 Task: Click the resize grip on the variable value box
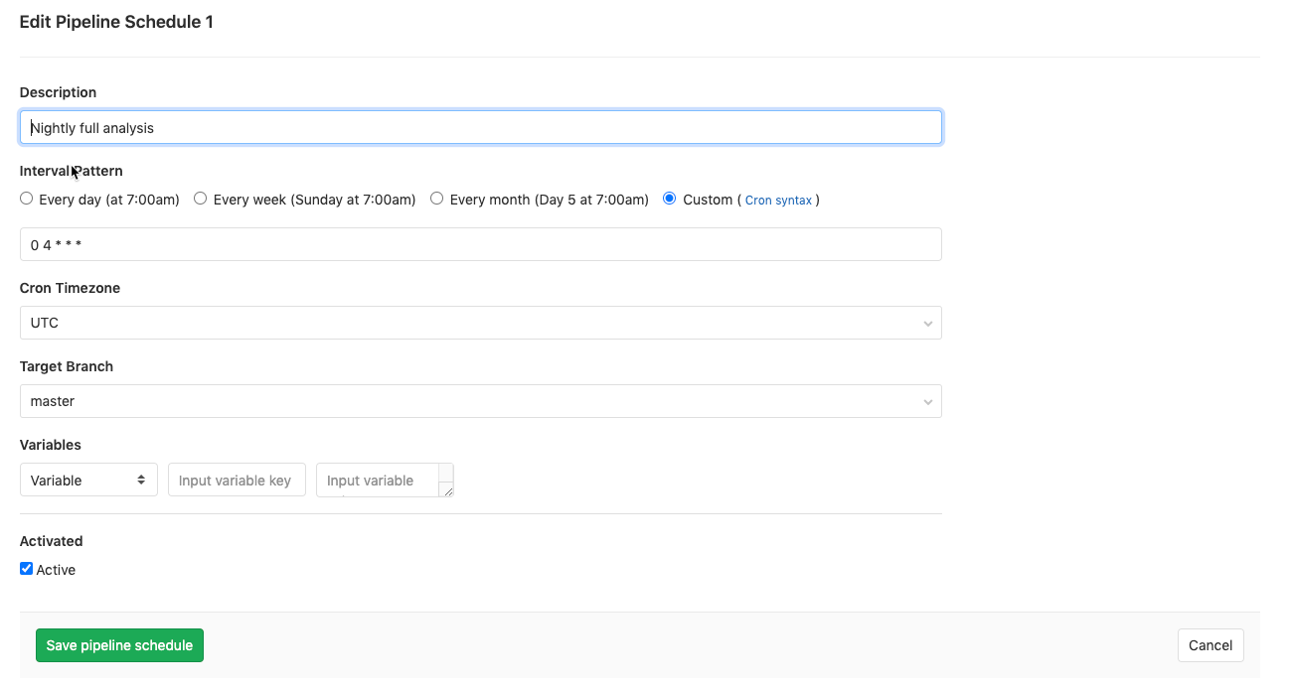[449, 490]
